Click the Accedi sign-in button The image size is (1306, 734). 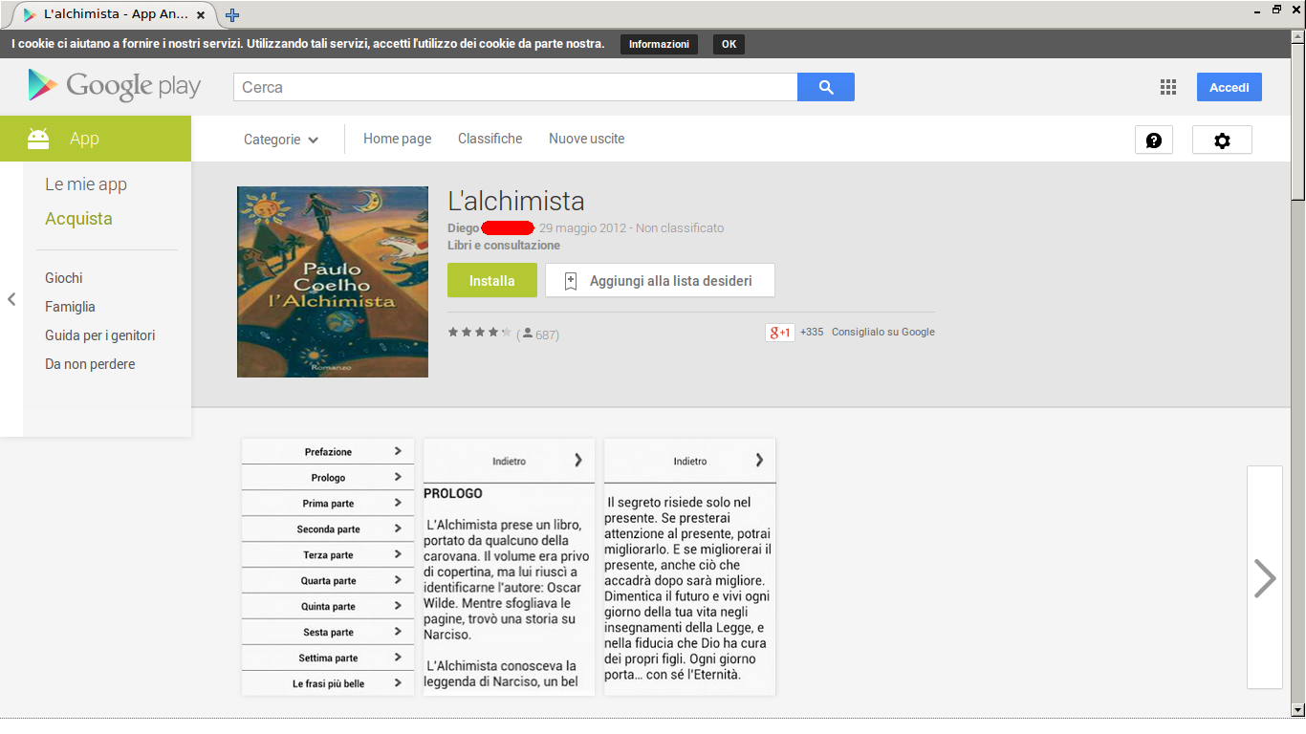(1230, 87)
